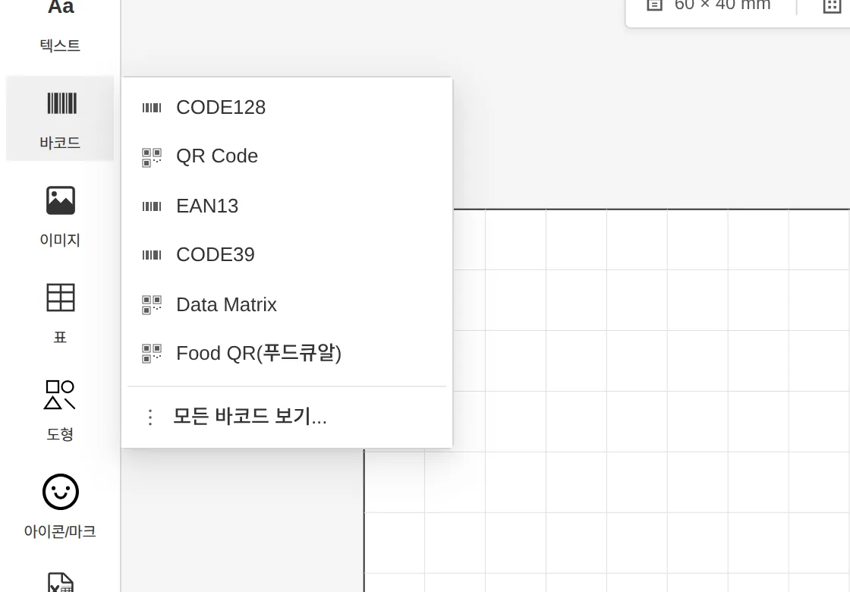Screen dimensions: 850x592
Task: Open the 아이콘/마크 icon library
Action: click(x=60, y=507)
